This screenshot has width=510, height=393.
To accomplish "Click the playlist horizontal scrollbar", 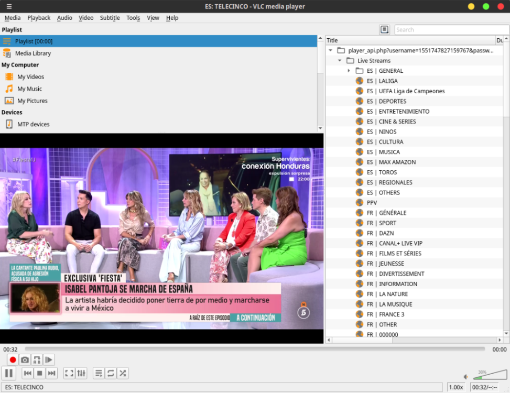I will tap(414, 340).
